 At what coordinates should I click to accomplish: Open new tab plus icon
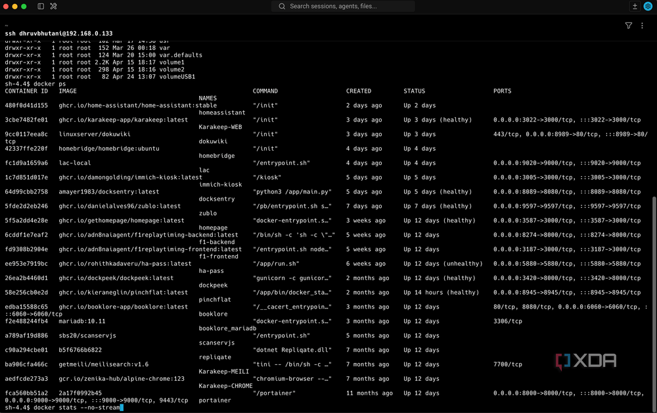pyautogui.click(x=635, y=7)
